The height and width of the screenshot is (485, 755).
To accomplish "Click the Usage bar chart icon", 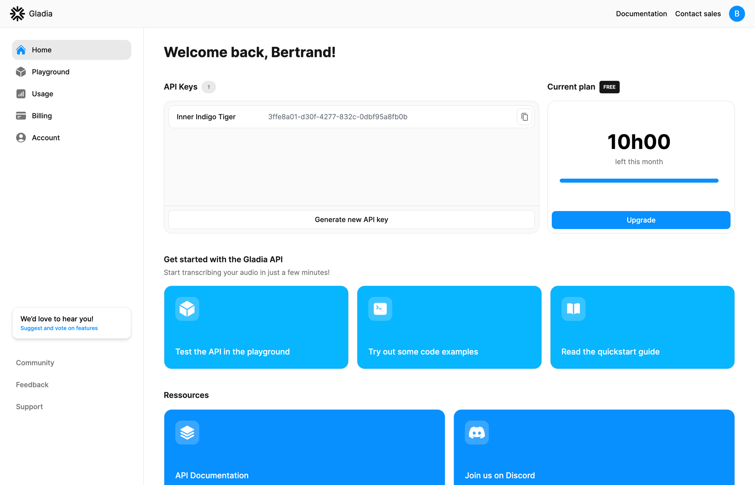I will (21, 94).
